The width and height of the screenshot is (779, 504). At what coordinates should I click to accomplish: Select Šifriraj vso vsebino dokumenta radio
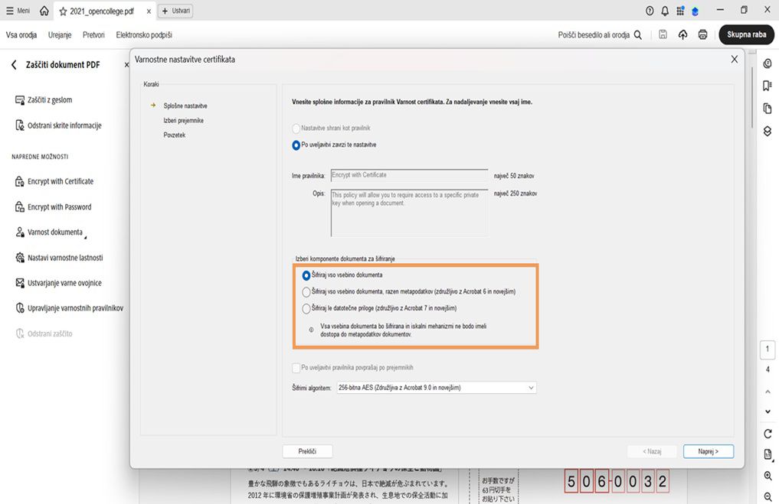coord(306,275)
